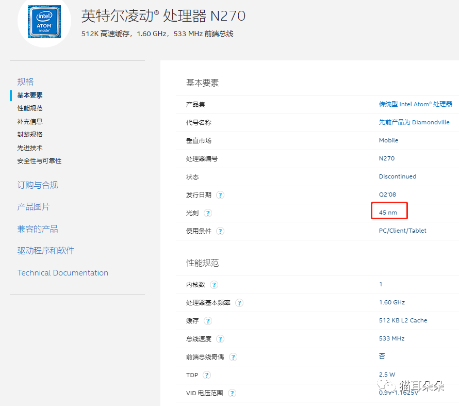Click the Discontinued status value
This screenshot has width=459, height=406.
click(398, 176)
